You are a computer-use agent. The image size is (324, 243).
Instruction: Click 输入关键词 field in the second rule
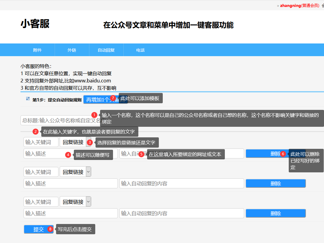[x=41, y=172]
